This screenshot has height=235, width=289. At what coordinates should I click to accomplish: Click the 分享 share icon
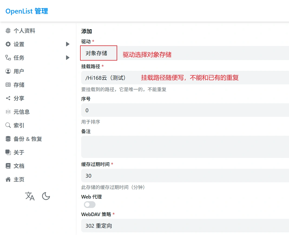[8, 98]
